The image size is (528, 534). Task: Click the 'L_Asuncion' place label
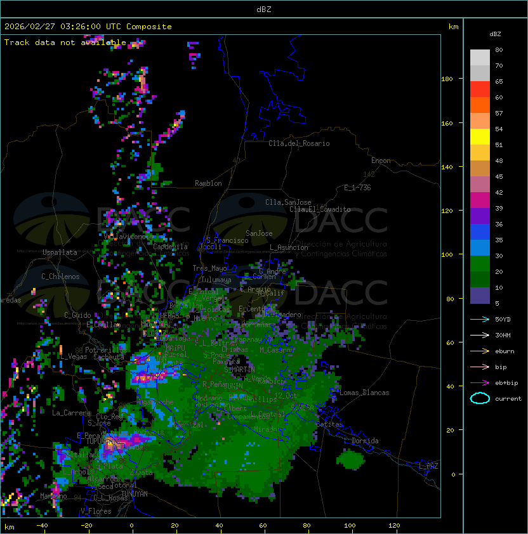click(289, 247)
